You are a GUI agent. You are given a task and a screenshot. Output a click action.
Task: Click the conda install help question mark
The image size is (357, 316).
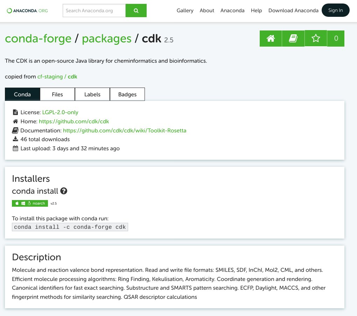[64, 191]
